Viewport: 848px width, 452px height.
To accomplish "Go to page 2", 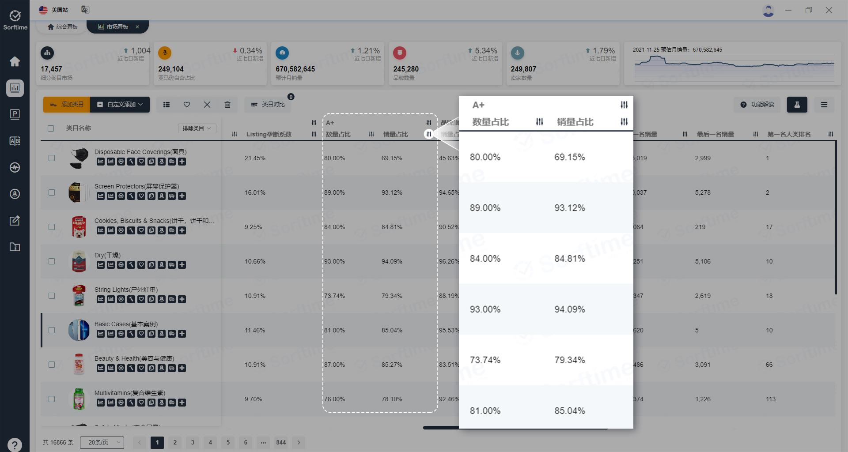I will [x=175, y=442].
